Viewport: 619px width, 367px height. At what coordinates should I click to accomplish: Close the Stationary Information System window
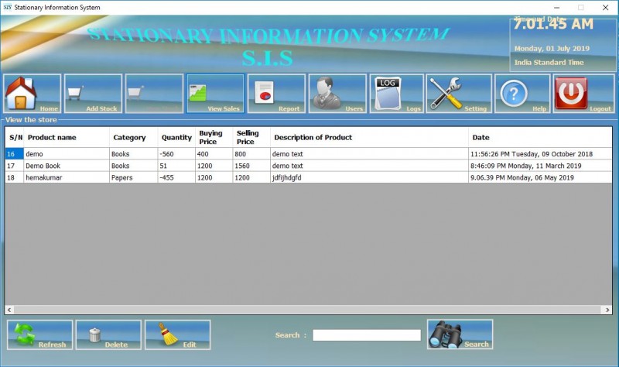[605, 8]
